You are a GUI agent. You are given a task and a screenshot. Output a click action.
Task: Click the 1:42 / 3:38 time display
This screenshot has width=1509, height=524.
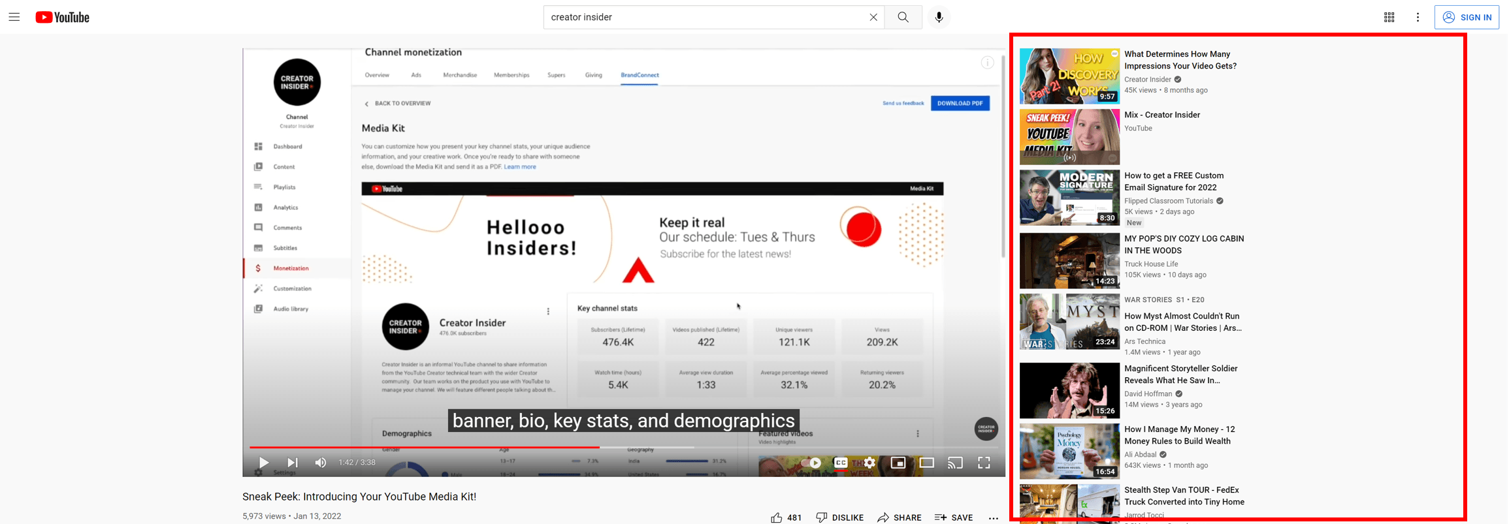(x=357, y=463)
